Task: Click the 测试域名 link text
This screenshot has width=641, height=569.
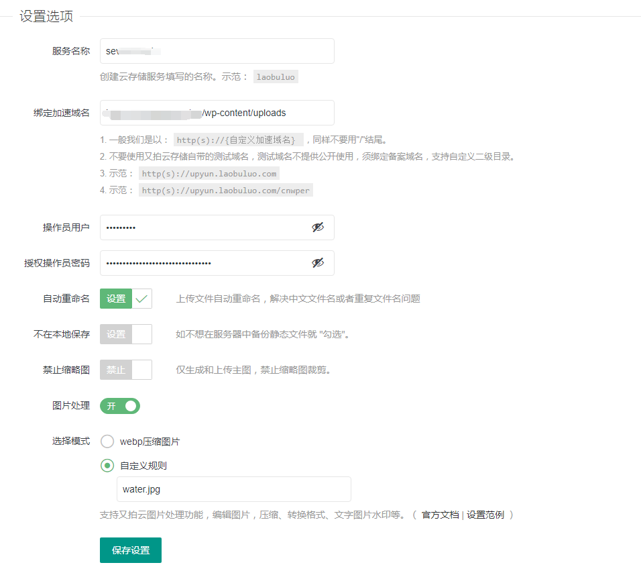Action: (x=271, y=156)
